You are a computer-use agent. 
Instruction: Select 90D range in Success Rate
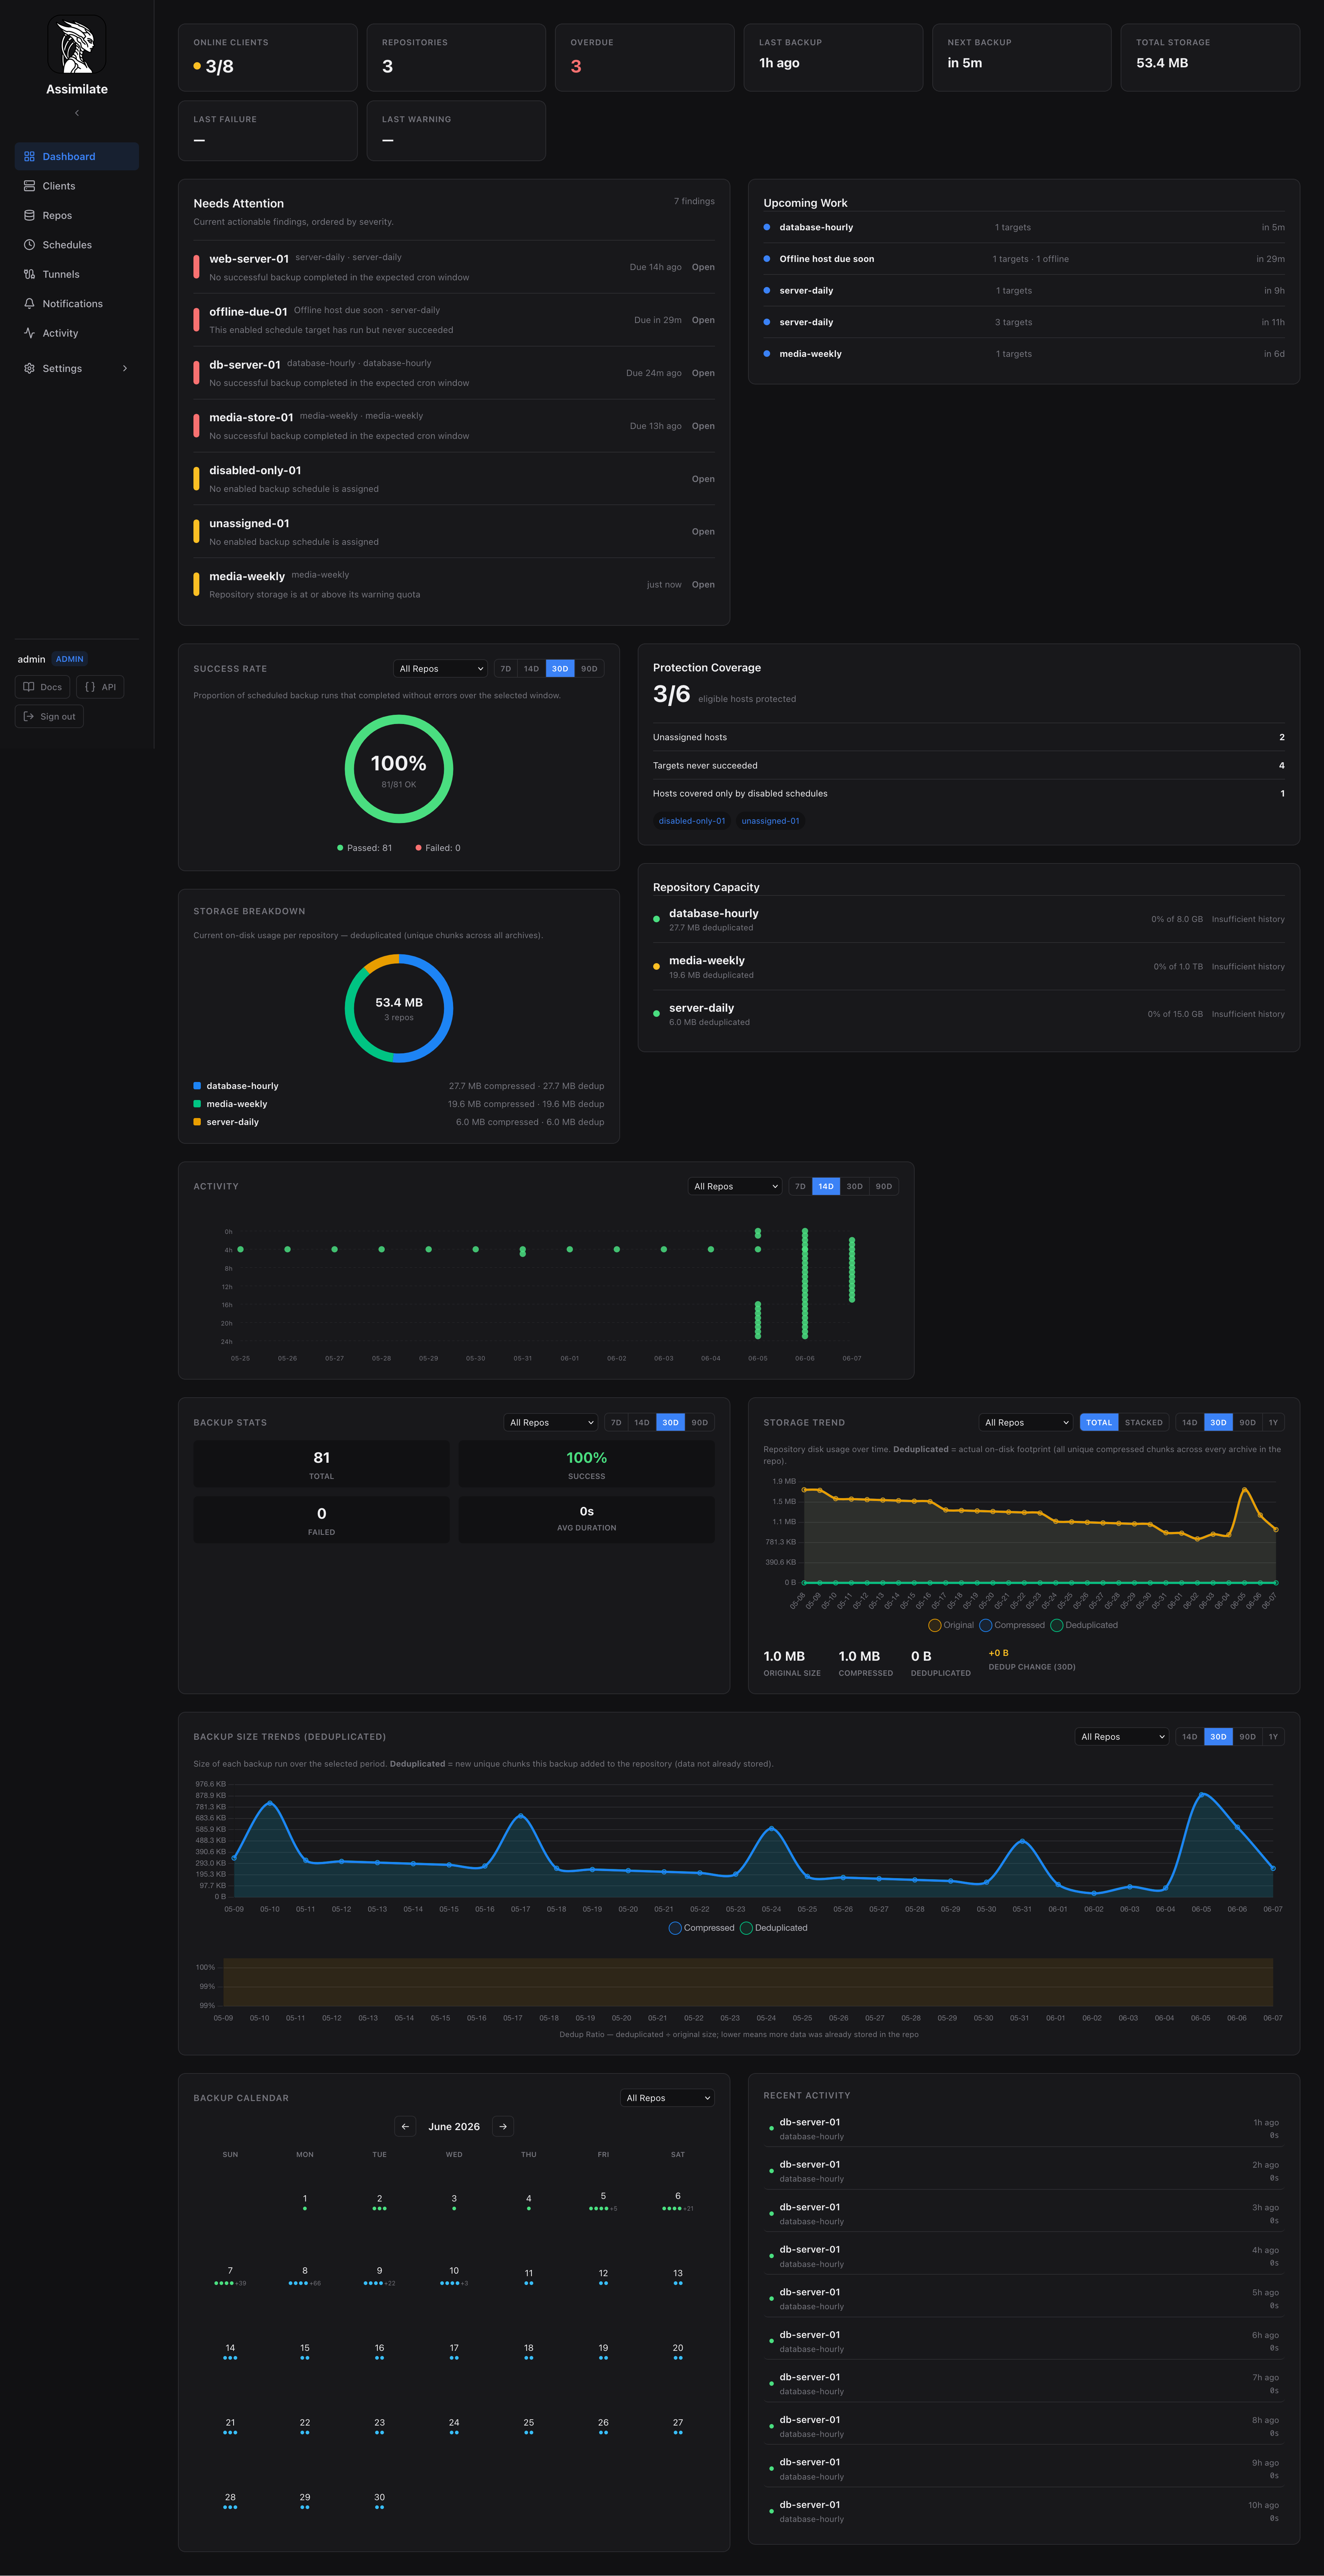[x=589, y=669]
